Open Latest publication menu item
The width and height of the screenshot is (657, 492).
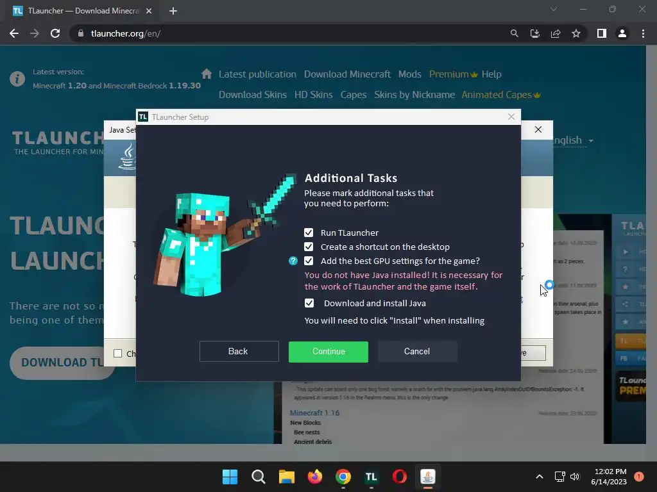tap(257, 74)
